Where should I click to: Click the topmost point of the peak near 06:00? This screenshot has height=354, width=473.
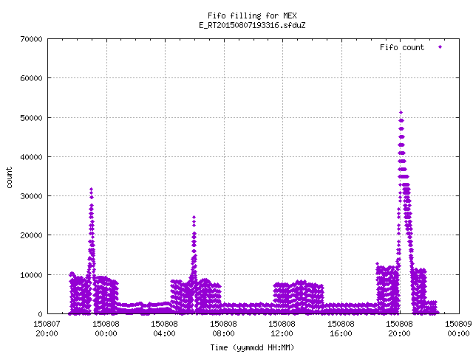click(194, 217)
